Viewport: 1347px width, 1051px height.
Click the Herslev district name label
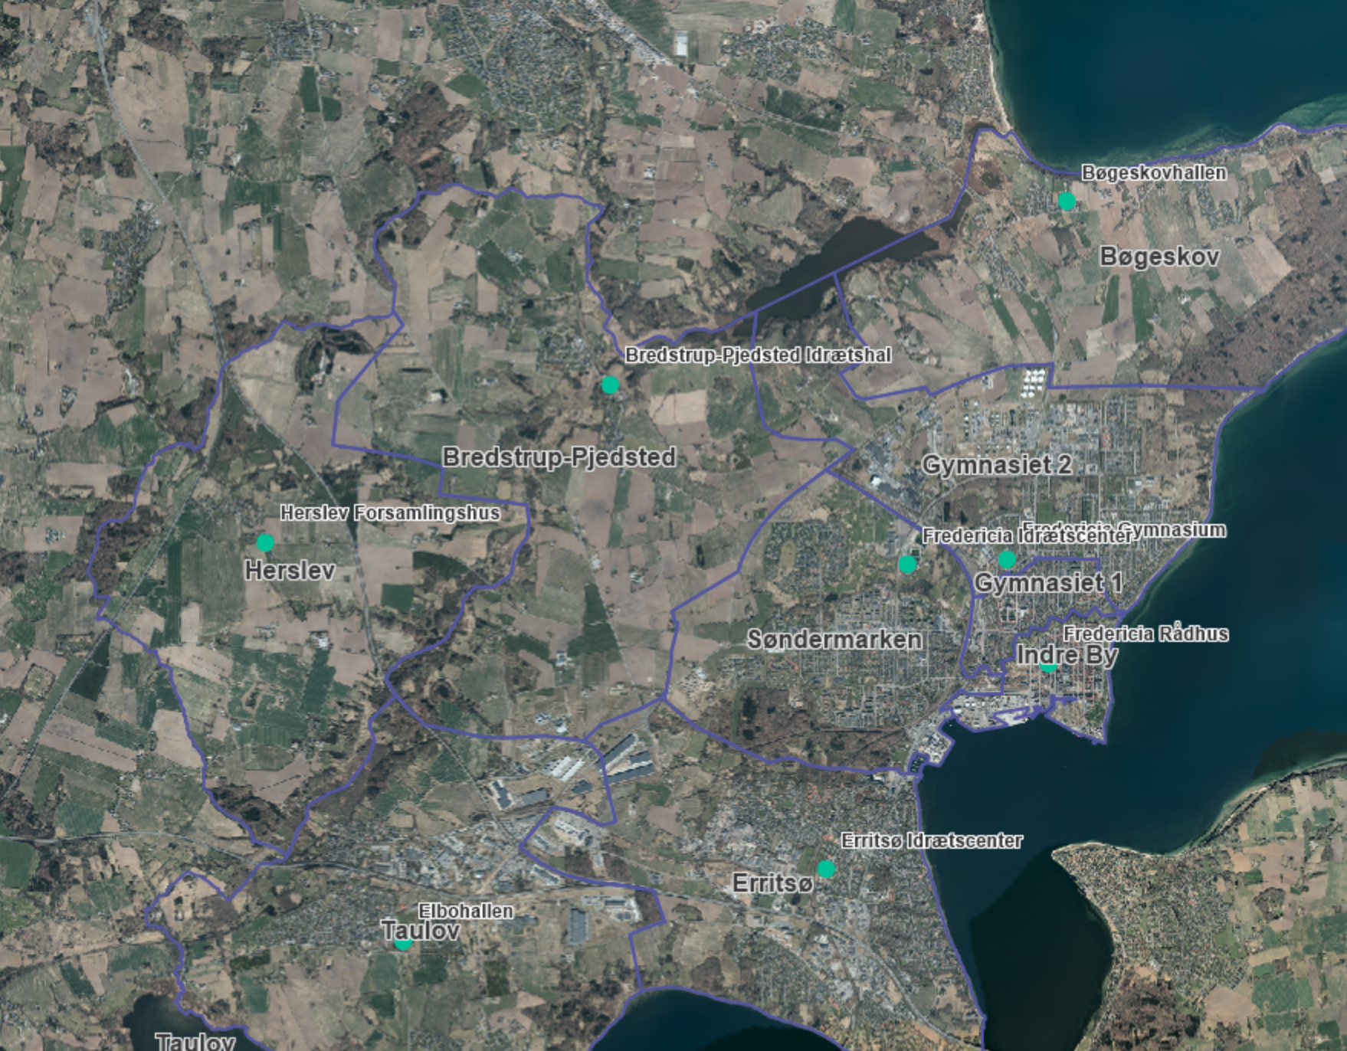pyautogui.click(x=290, y=571)
